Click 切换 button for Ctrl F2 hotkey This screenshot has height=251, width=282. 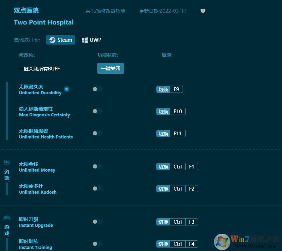(163, 189)
